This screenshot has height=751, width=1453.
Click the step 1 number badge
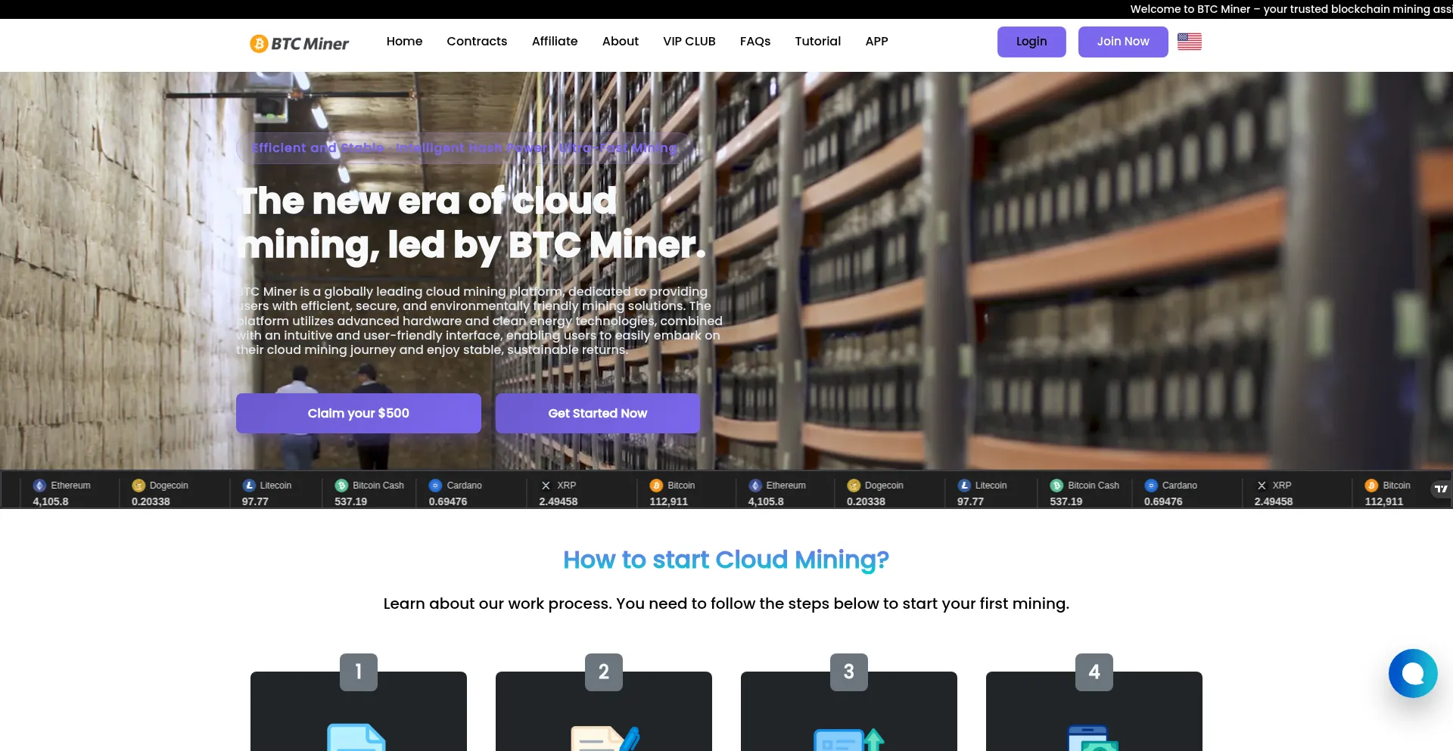[359, 672]
